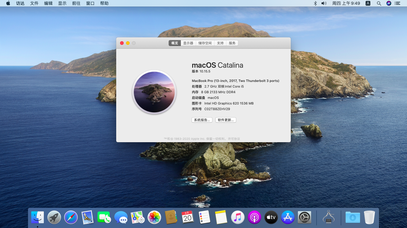This screenshot has height=228, width=407.
Task: Open the Mail stamp icon in Dock
Action: coord(88,218)
